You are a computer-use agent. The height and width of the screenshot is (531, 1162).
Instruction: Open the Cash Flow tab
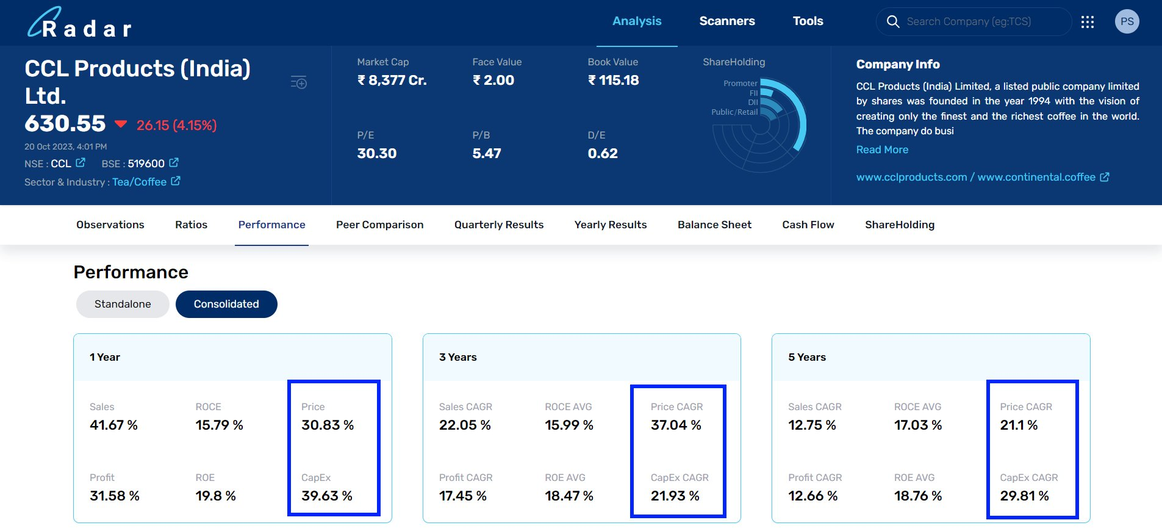coord(808,225)
